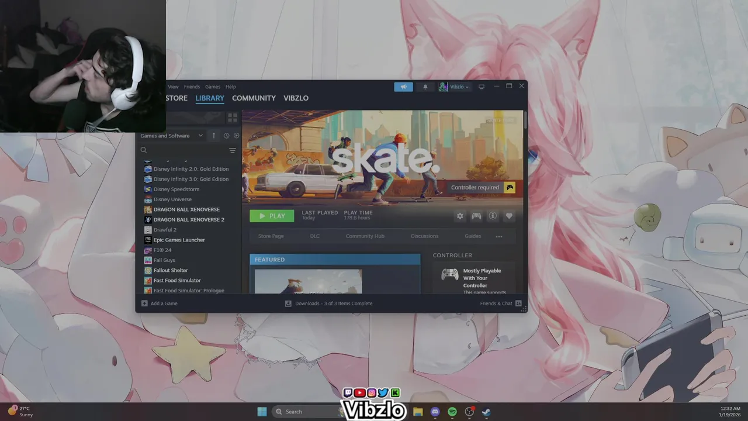Switch library to grid collections view
This screenshot has width=748, height=421.
[233, 118]
